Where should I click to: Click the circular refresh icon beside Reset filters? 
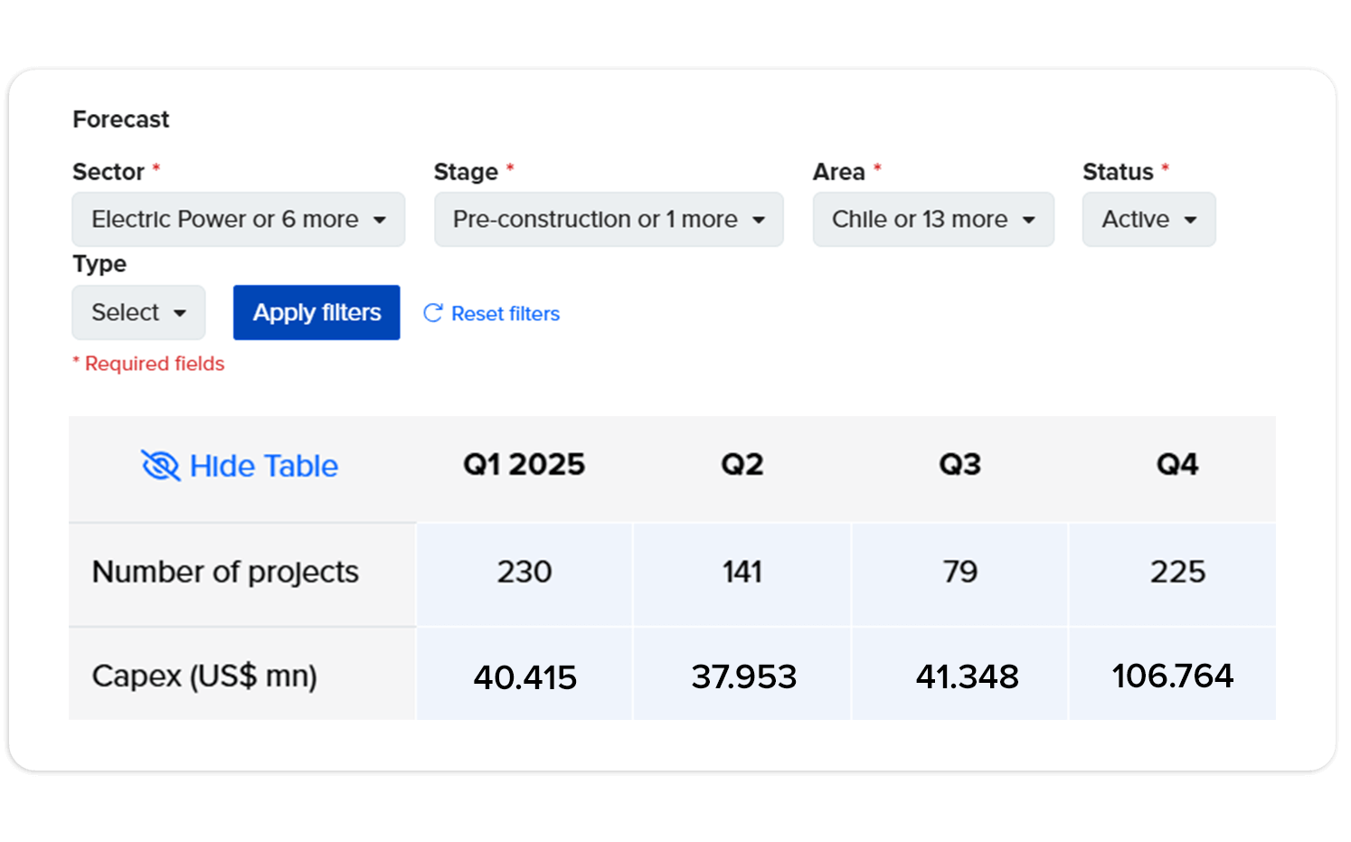click(x=432, y=313)
